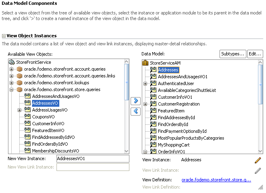The height and width of the screenshot is (193, 266).
Task: Expand the AuthenticatedUser instance node
Action: pos(145,83)
